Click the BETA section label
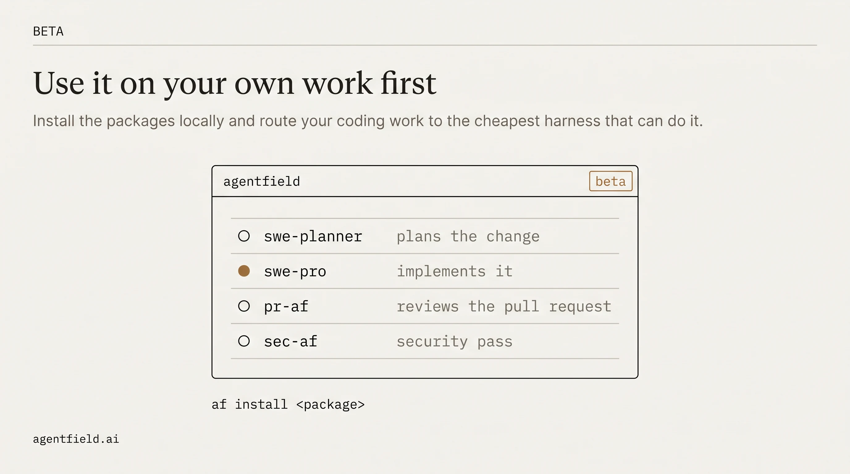This screenshot has width=850, height=474. pyautogui.click(x=48, y=31)
